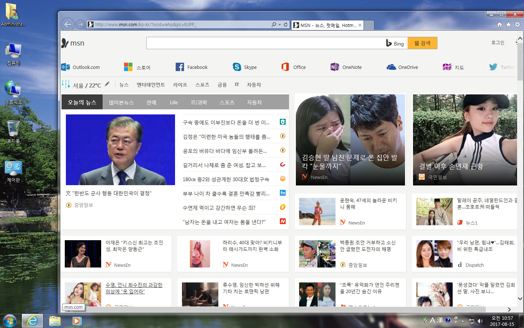Open the Skype shortcut
Image resolution: width=524 pixels, height=328 pixels.
(245, 67)
